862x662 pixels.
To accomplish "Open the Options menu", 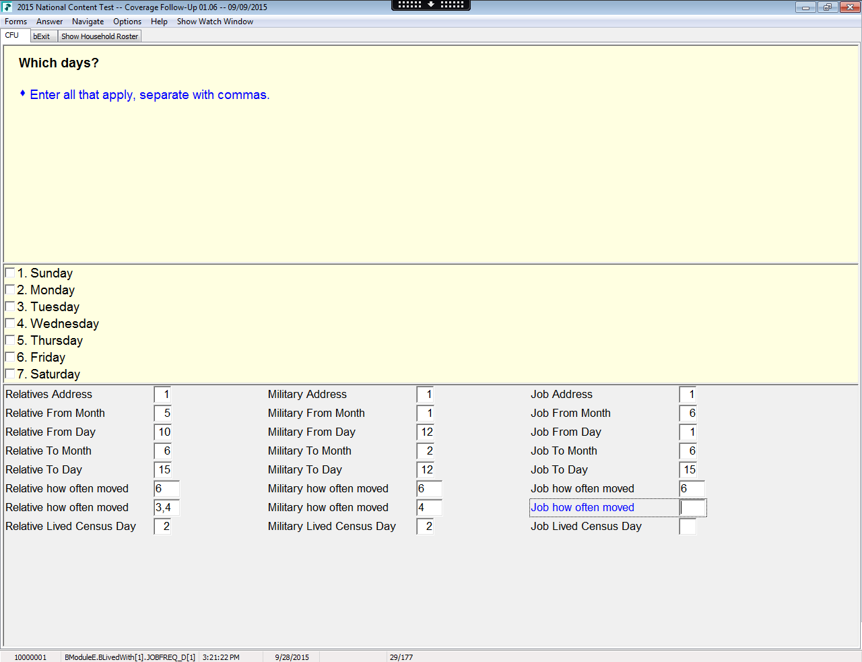I will coord(127,22).
